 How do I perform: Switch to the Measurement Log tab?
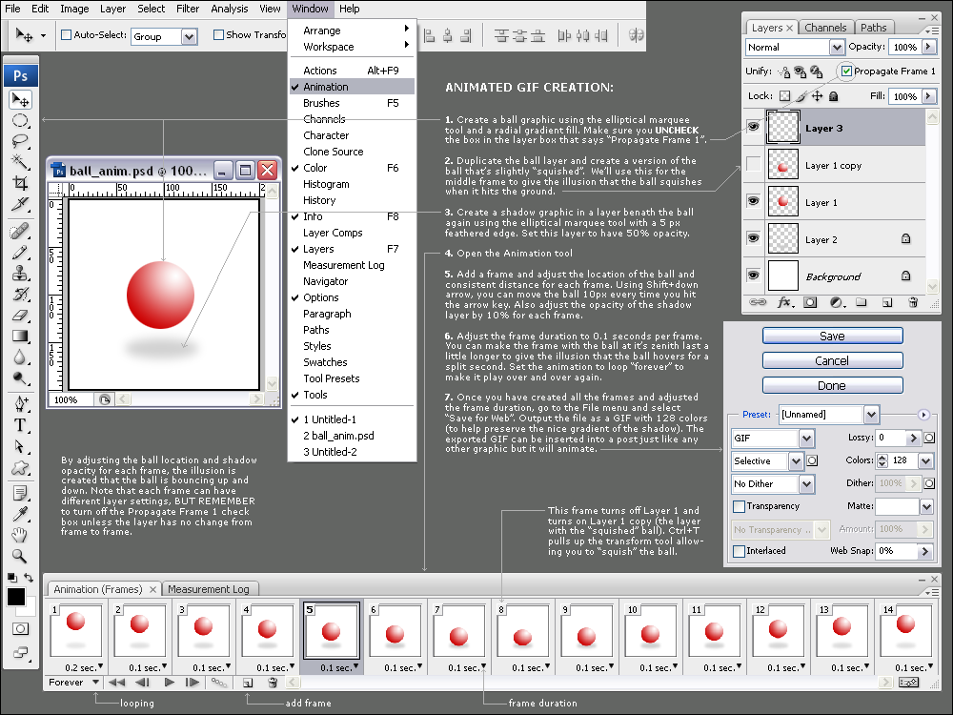point(209,589)
